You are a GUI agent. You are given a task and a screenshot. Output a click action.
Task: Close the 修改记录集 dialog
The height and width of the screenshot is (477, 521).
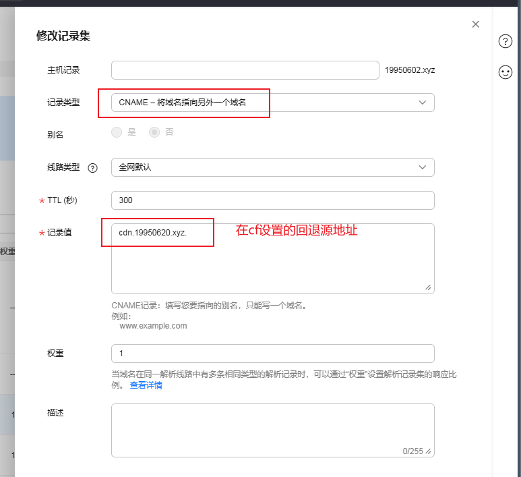[476, 24]
